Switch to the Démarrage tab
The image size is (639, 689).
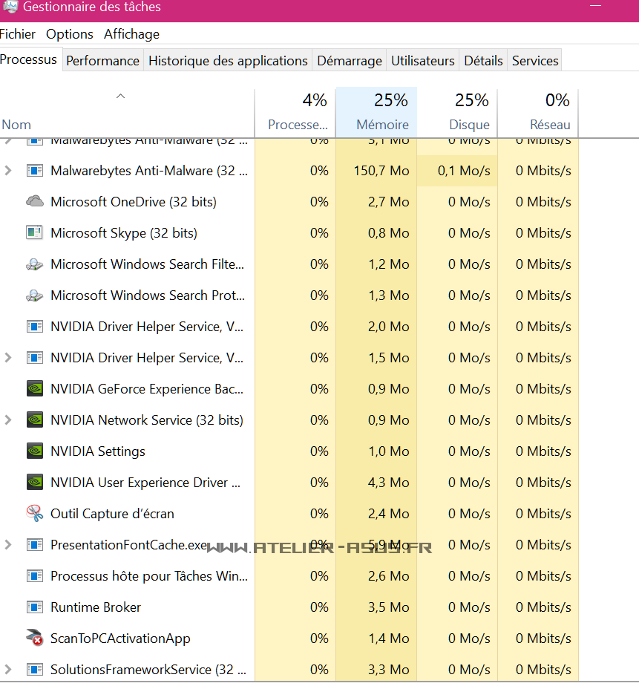click(350, 61)
